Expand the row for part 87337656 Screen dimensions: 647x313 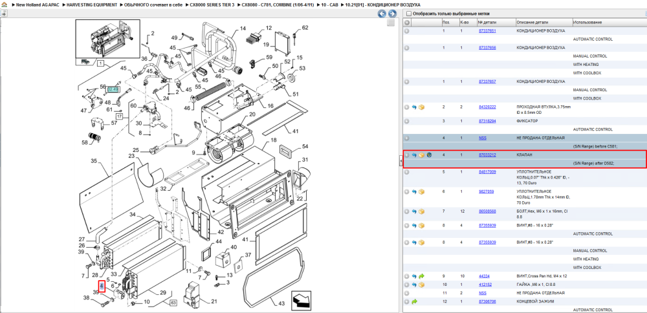pyautogui.click(x=407, y=48)
